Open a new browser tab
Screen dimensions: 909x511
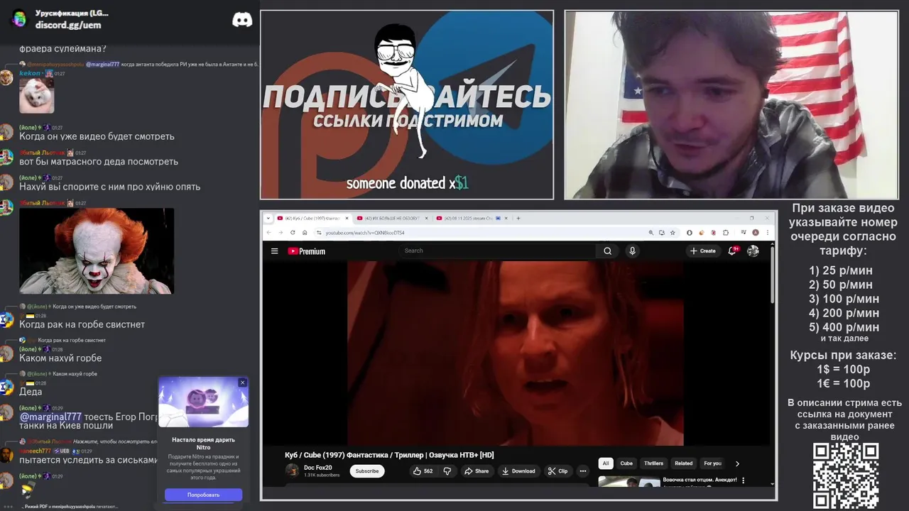518,218
